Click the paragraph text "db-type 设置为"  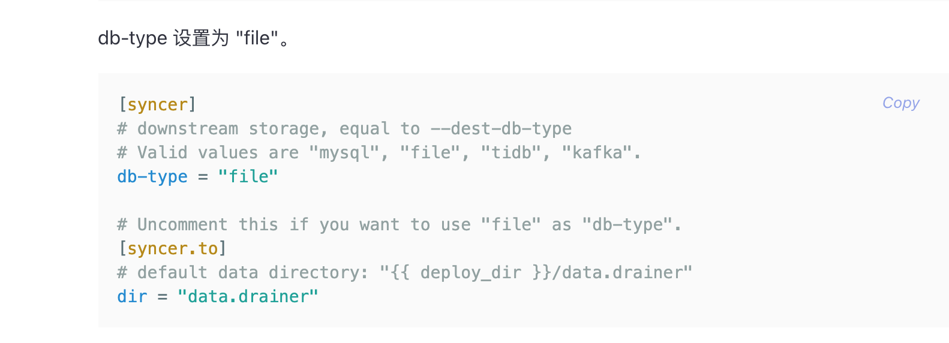[x=163, y=38]
